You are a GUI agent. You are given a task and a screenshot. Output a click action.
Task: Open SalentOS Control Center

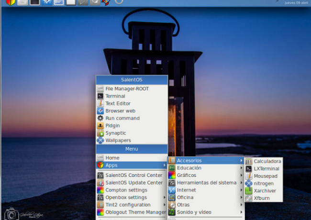pyautogui.click(x=134, y=176)
